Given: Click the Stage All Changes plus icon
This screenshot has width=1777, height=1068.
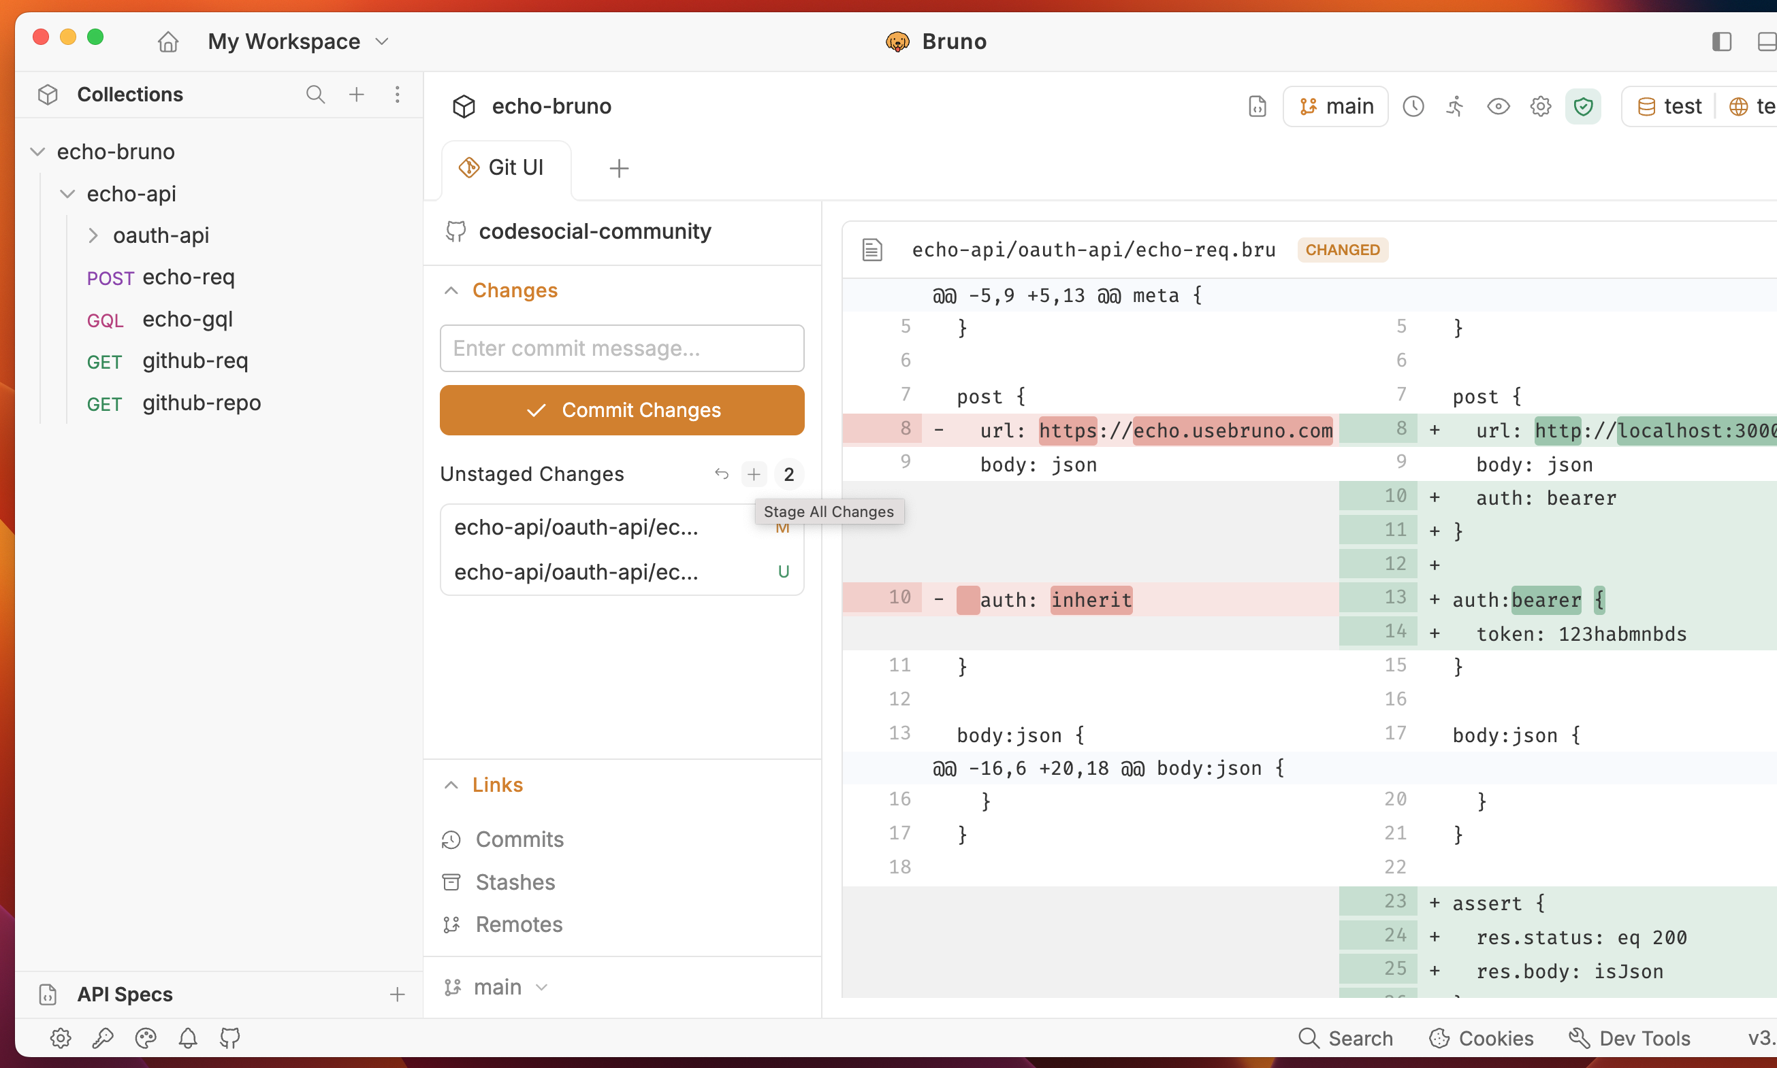Looking at the screenshot, I should [754, 474].
